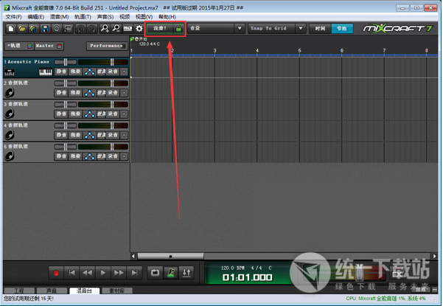
Task: Open the automation icon on Acoustic Piano track
Action: 89,72
